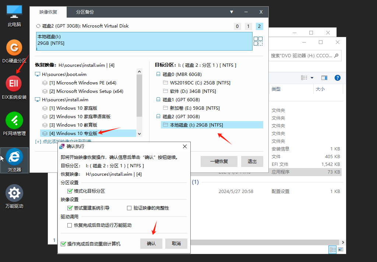Viewport: 377px width, 262px height.
Task: Enable 验证映像的完整性 checkbox
Action: tap(129, 208)
